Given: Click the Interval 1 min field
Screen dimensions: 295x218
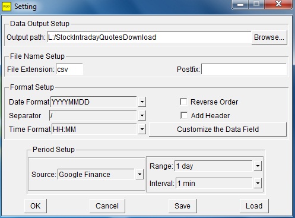Looking at the screenshot, I should 214,183.
